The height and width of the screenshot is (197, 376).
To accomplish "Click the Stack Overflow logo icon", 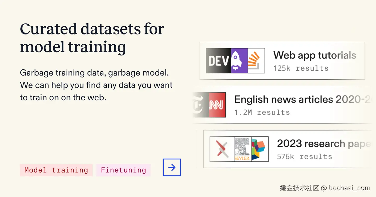I will point(256,61).
